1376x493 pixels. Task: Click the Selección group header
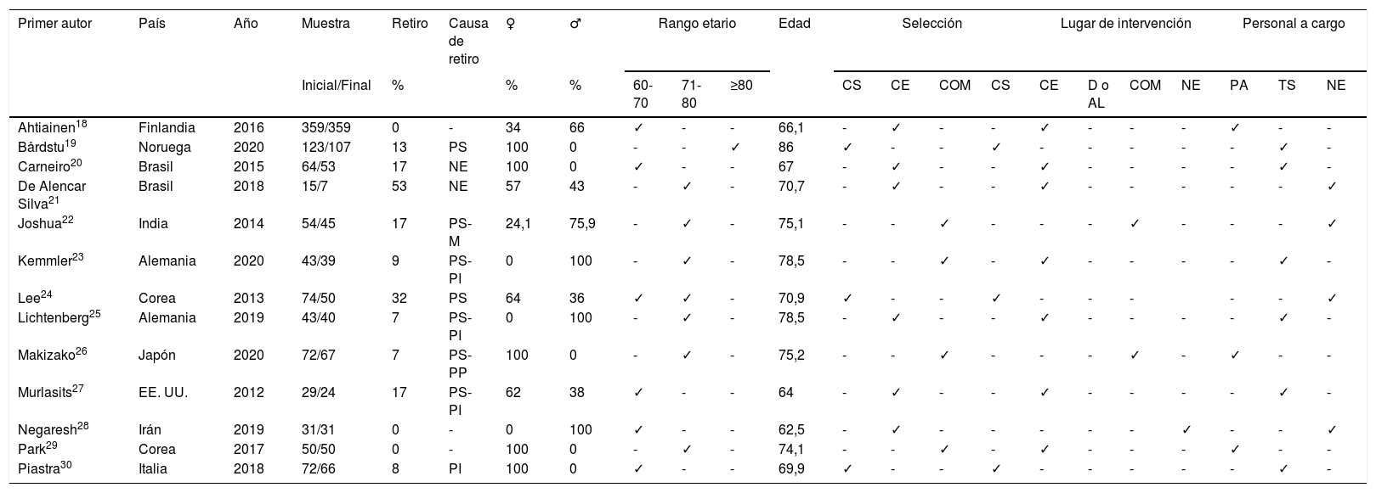(x=931, y=24)
